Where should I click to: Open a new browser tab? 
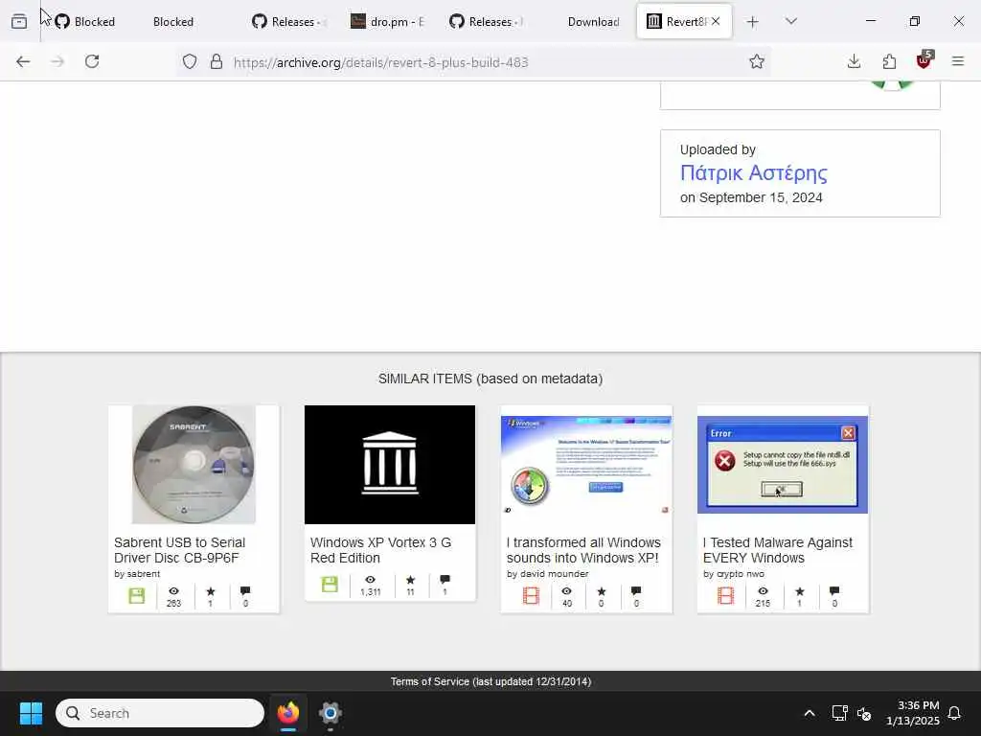point(753,22)
